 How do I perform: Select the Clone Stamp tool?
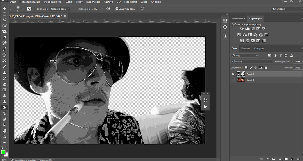4,72
